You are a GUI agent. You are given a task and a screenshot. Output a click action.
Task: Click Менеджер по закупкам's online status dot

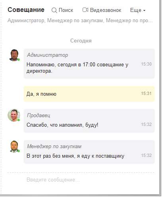19,151
